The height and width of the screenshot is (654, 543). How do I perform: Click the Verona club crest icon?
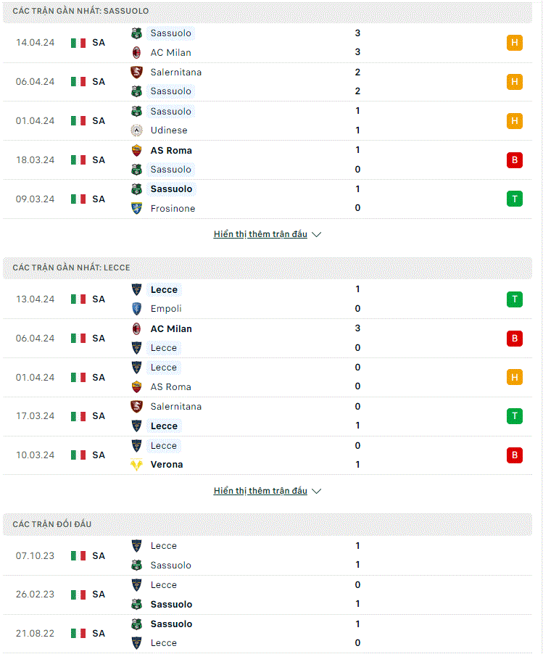click(136, 465)
